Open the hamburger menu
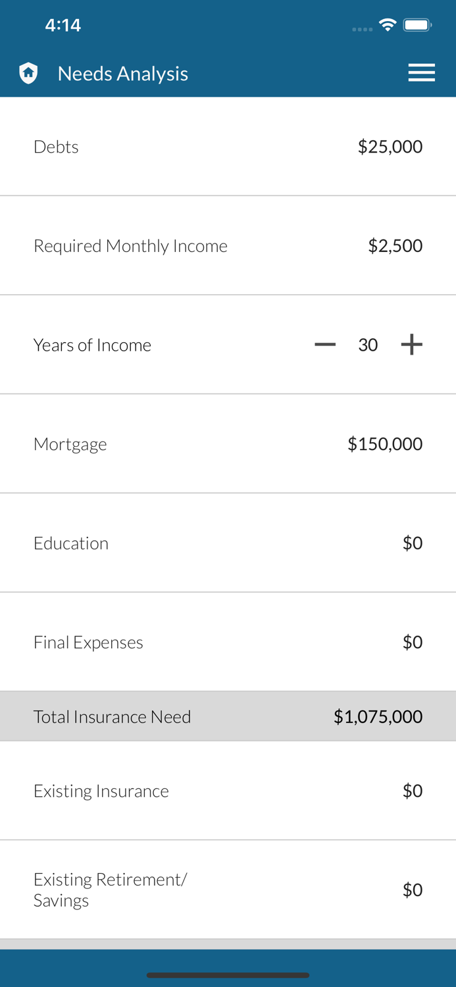Viewport: 456px width, 987px height. point(421,72)
